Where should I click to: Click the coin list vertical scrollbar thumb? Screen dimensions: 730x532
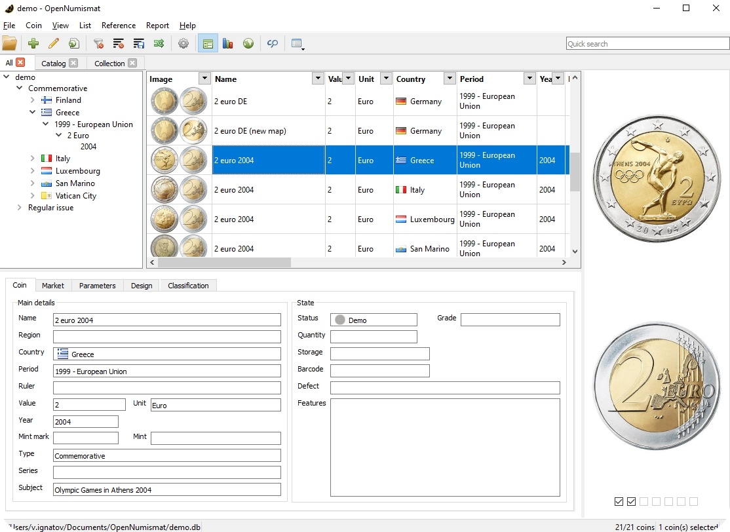pyautogui.click(x=575, y=171)
